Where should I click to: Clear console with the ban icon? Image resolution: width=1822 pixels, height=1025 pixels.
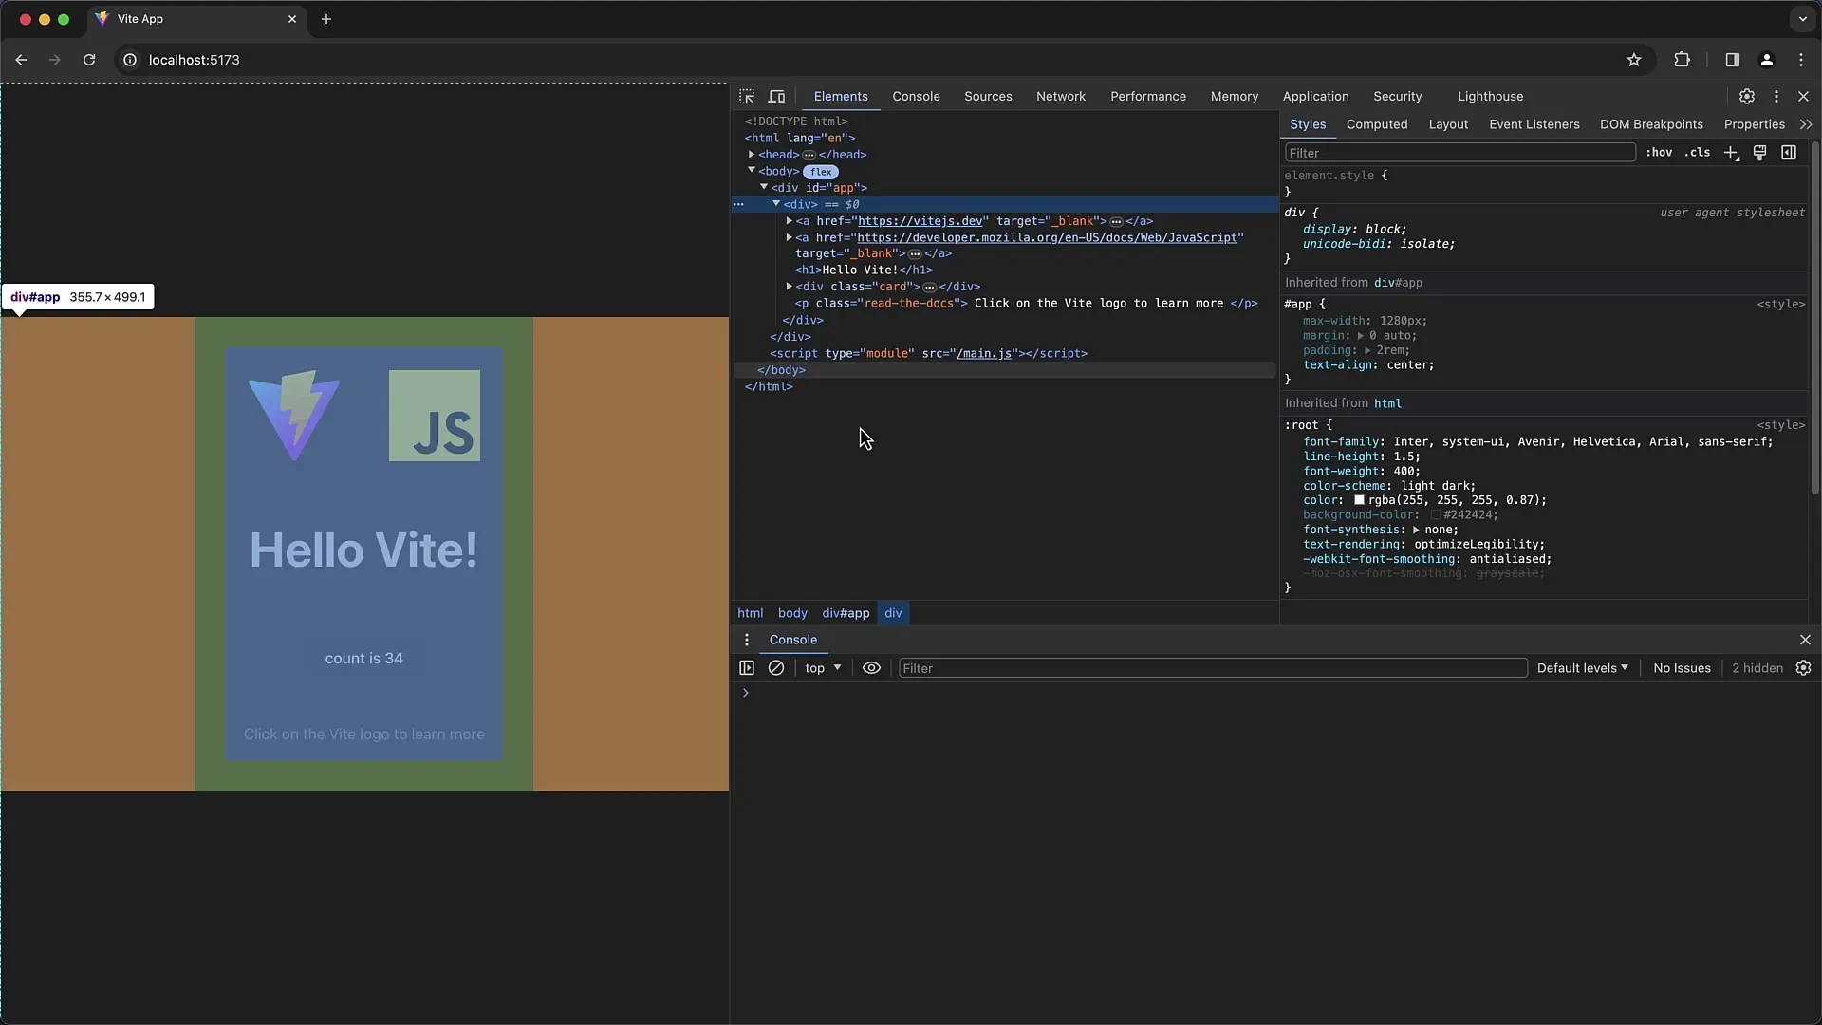[x=776, y=668]
